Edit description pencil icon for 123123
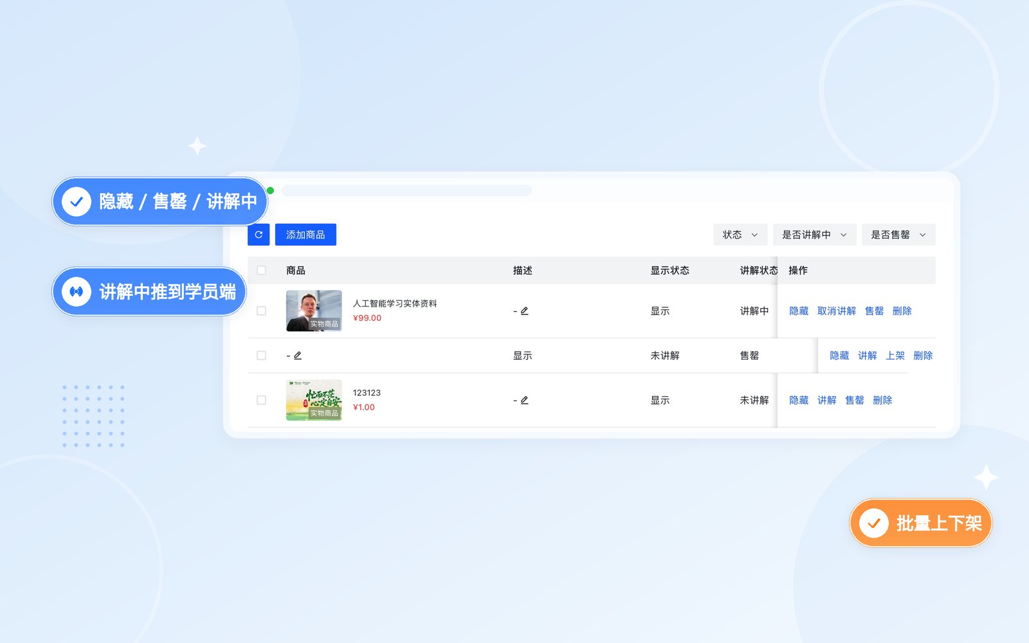This screenshot has height=643, width=1029. pyautogui.click(x=524, y=400)
